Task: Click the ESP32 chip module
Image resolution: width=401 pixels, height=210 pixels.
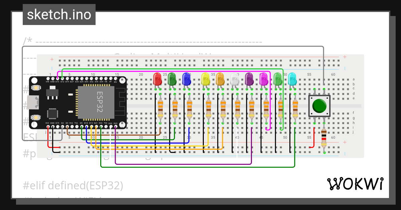Action: pos(97,103)
